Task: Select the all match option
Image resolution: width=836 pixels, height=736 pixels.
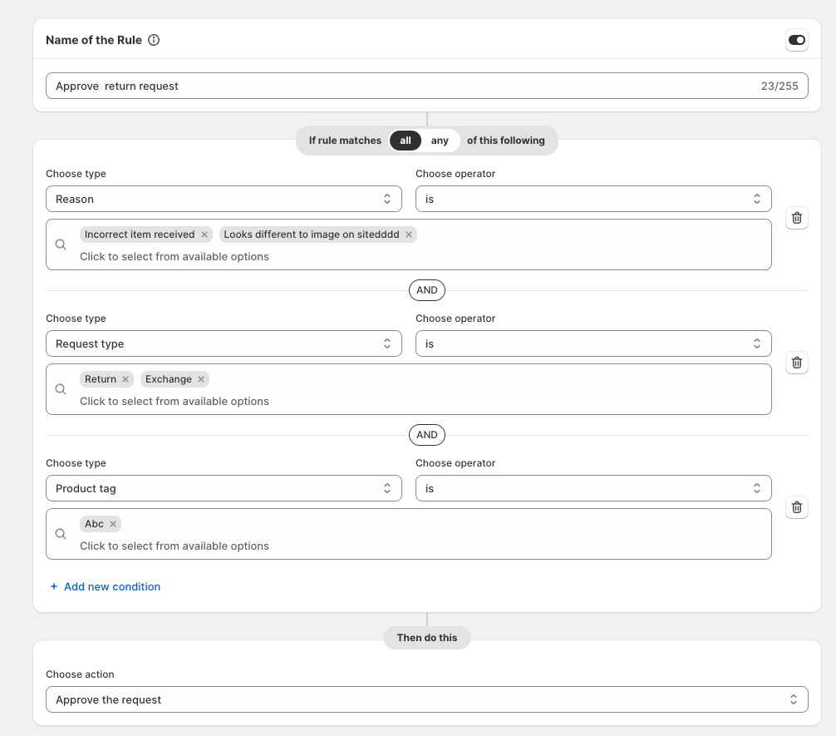Action: 406,140
